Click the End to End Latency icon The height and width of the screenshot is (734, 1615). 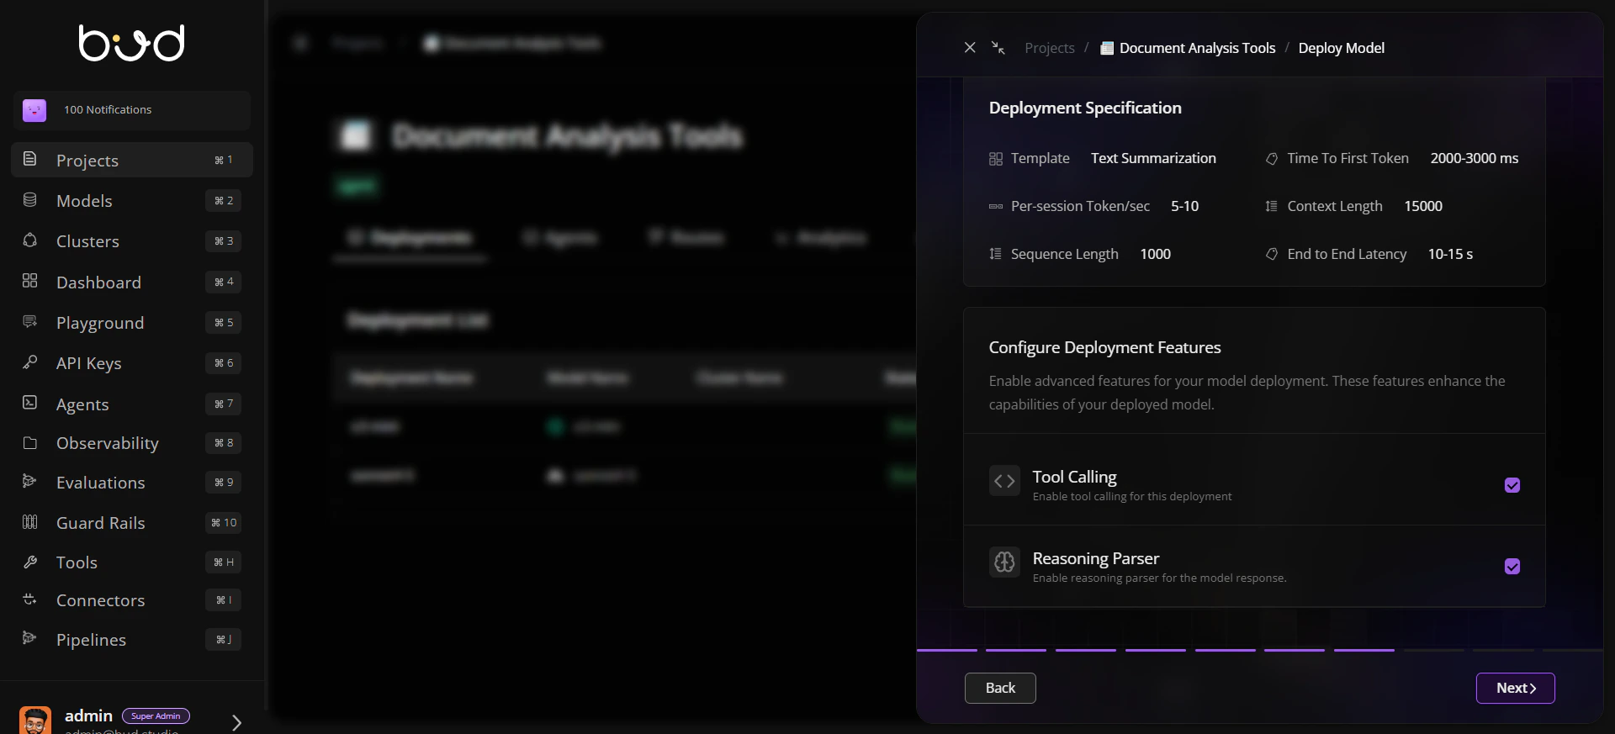coord(1271,254)
